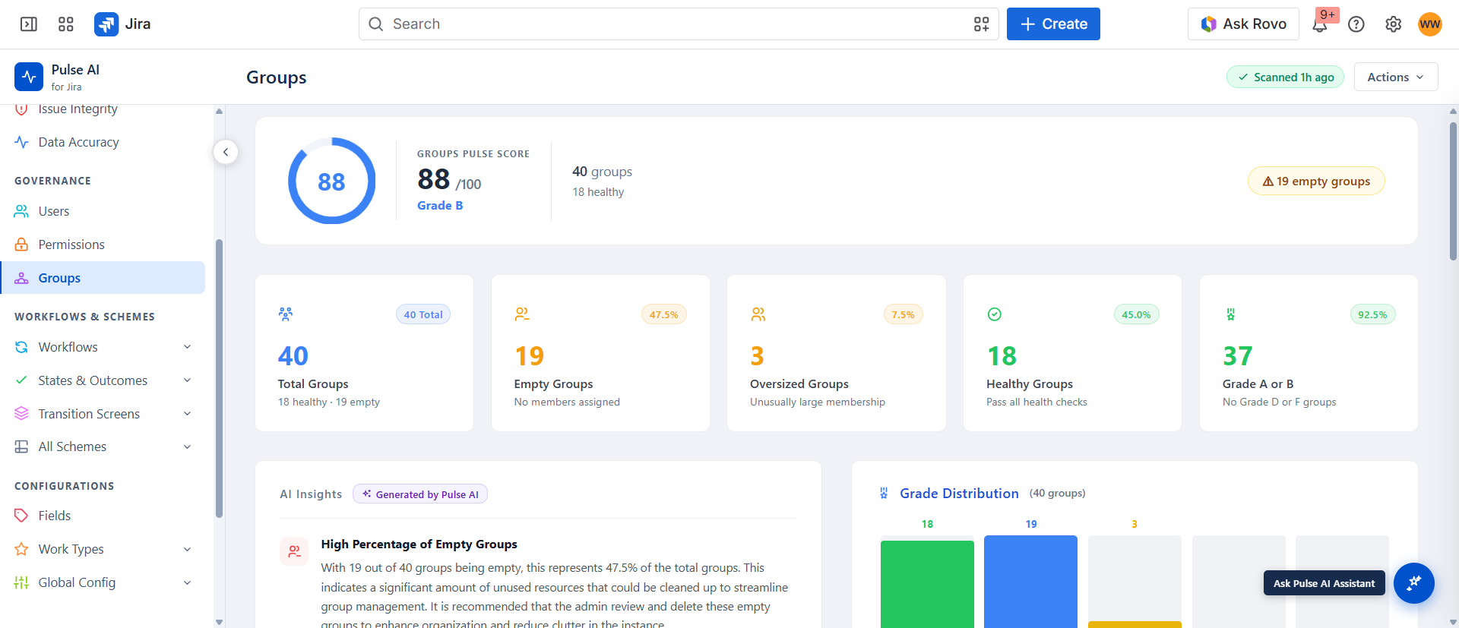Click the Permissions lock icon
The image size is (1459, 628).
pyautogui.click(x=21, y=245)
